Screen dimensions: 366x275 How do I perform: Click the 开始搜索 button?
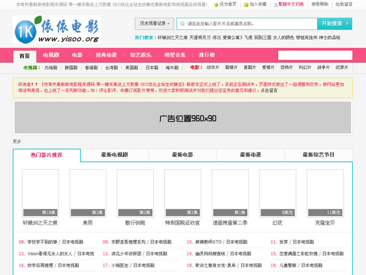335,24
